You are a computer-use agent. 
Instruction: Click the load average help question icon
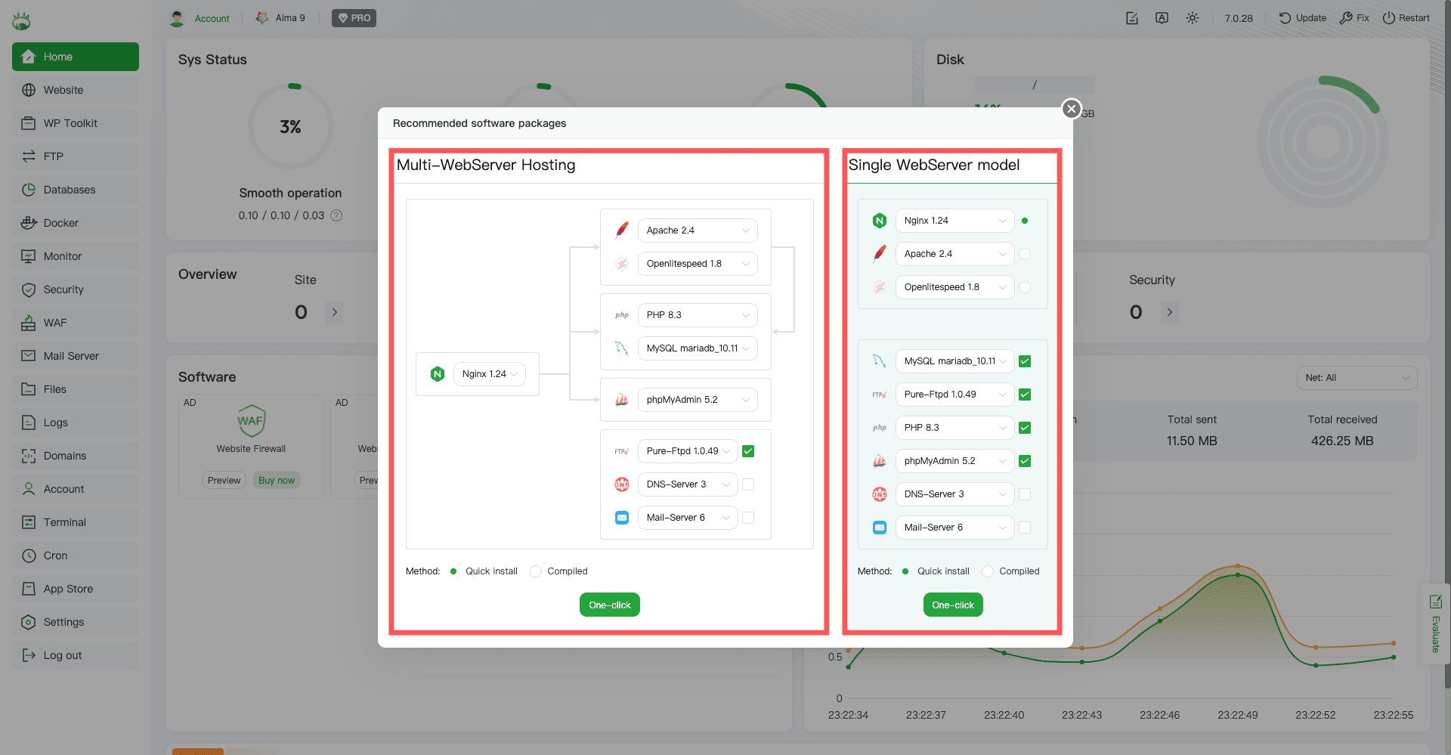(336, 215)
